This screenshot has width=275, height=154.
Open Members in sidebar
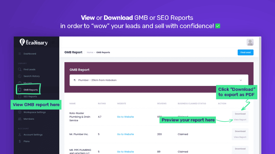(29, 119)
